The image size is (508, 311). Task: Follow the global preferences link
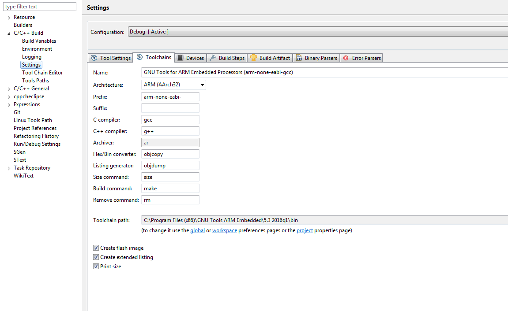pyautogui.click(x=197, y=230)
